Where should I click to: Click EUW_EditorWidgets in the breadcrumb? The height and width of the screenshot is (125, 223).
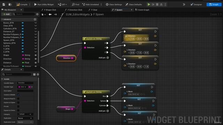(78, 15)
